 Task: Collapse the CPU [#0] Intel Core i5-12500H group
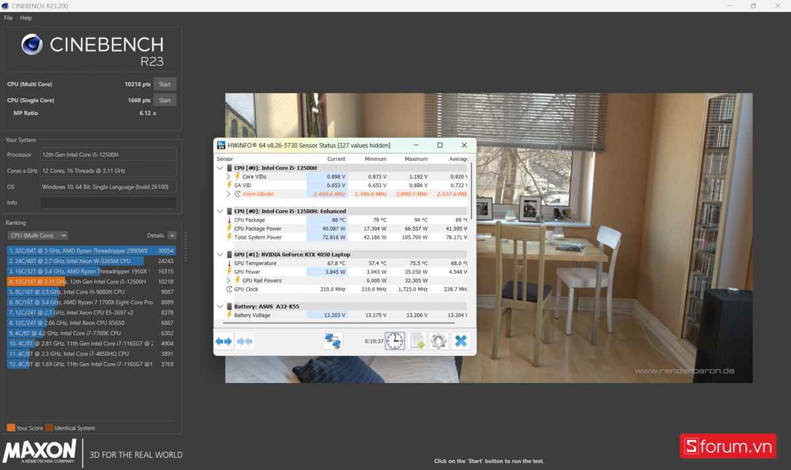tap(220, 168)
